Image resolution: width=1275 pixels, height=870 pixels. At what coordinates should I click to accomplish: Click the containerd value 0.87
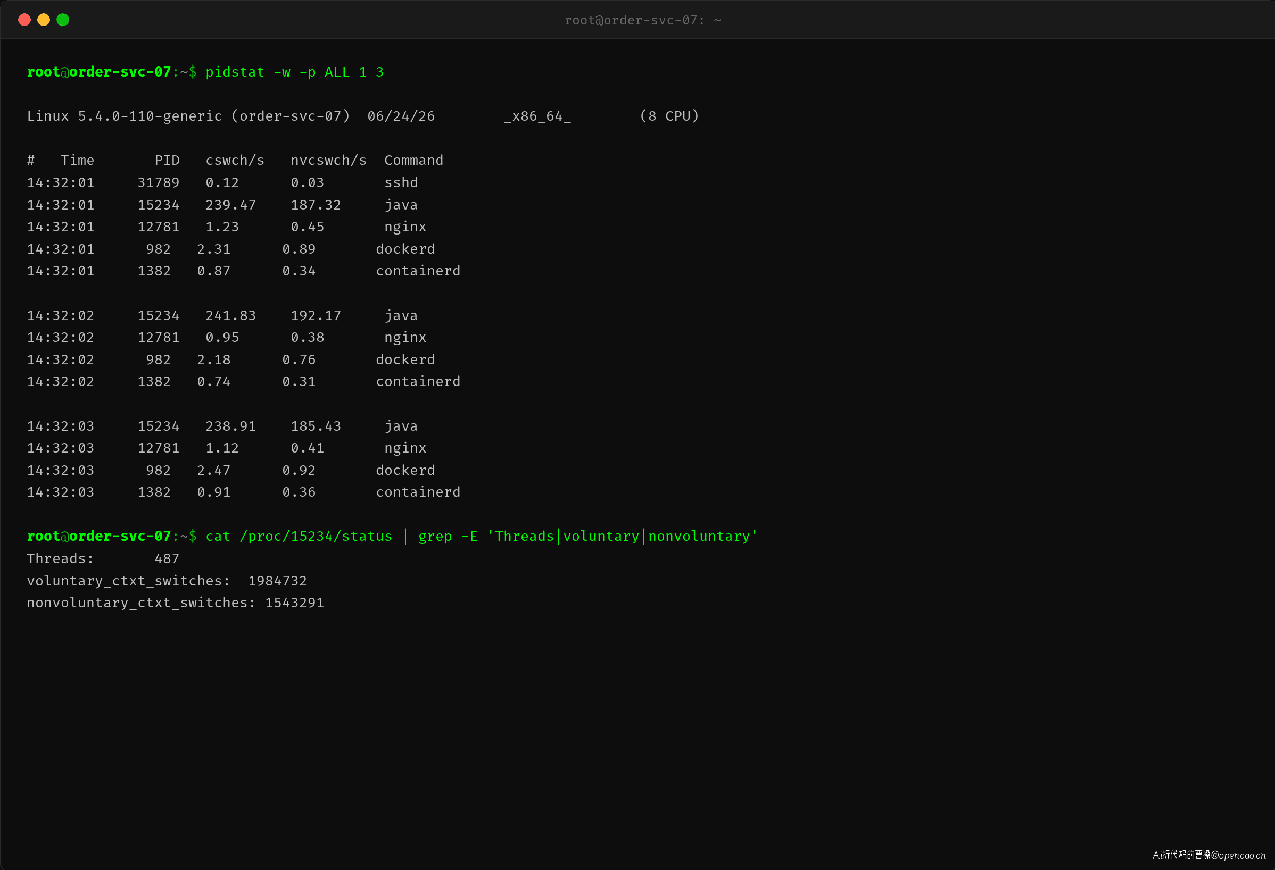click(x=214, y=271)
